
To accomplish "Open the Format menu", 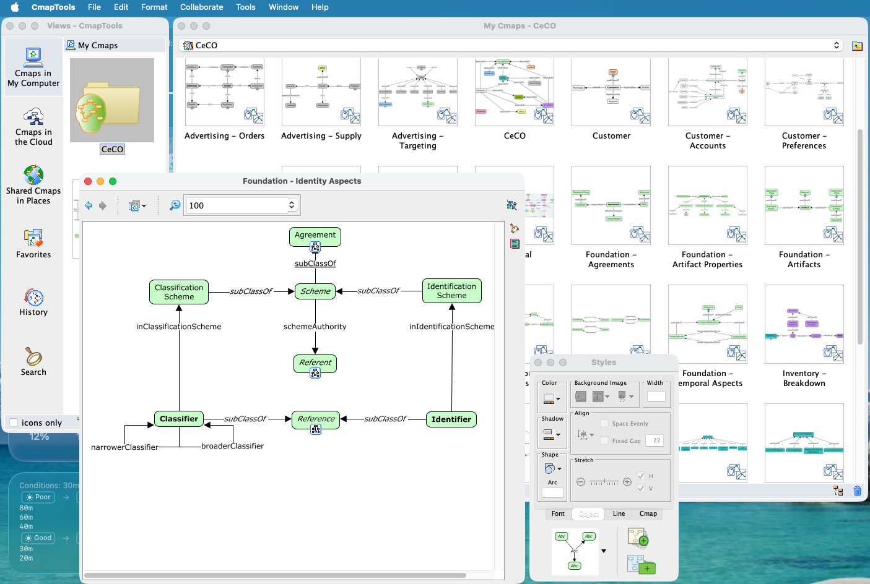I will [x=154, y=7].
